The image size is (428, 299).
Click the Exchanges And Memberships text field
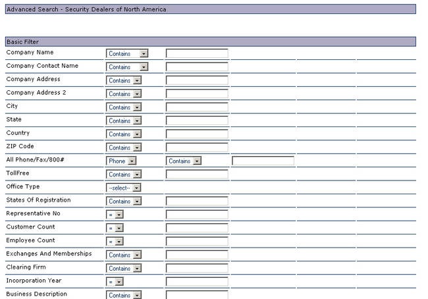coord(197,255)
